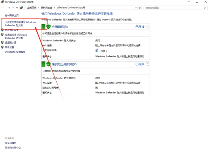Click 无 value for 活动的公用网络
The width and height of the screenshot is (210, 153).
(96, 88)
